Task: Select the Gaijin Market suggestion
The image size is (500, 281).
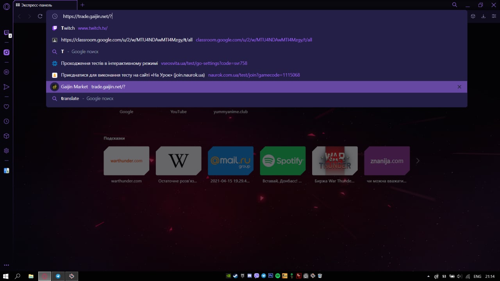Action: pyautogui.click(x=257, y=87)
